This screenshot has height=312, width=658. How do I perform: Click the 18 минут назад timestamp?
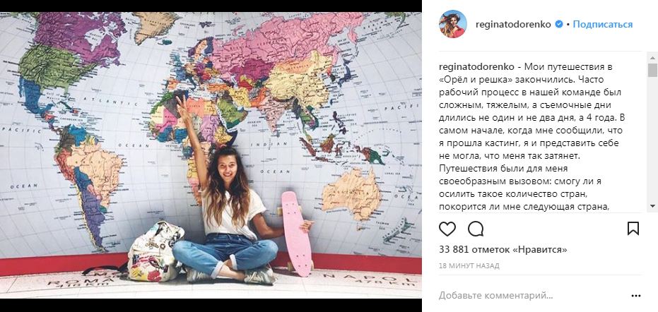pyautogui.click(x=469, y=266)
